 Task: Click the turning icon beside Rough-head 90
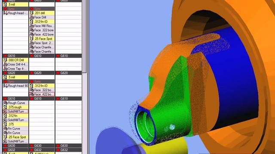(5, 86)
